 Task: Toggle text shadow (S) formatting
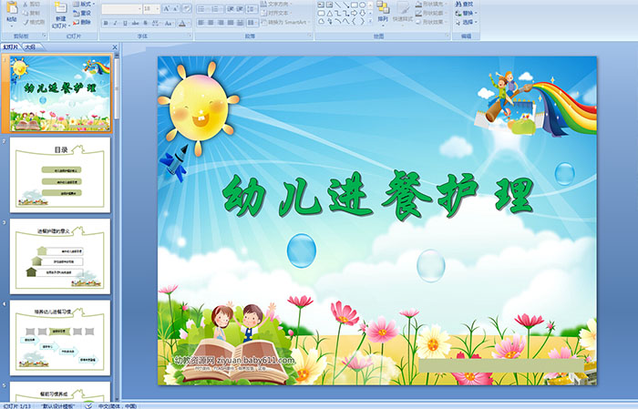tap(145, 23)
